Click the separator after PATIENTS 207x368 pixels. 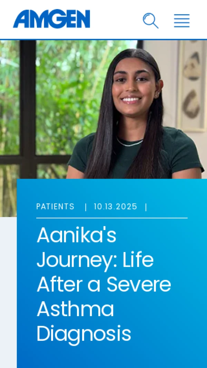click(x=86, y=207)
